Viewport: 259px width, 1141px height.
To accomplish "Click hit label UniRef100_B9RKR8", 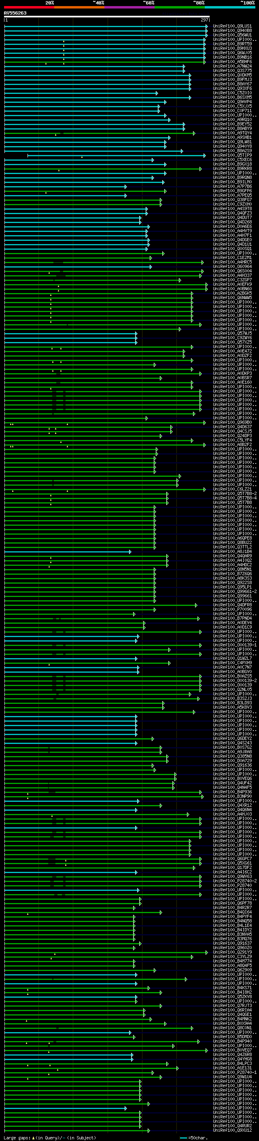I will 232,169.
